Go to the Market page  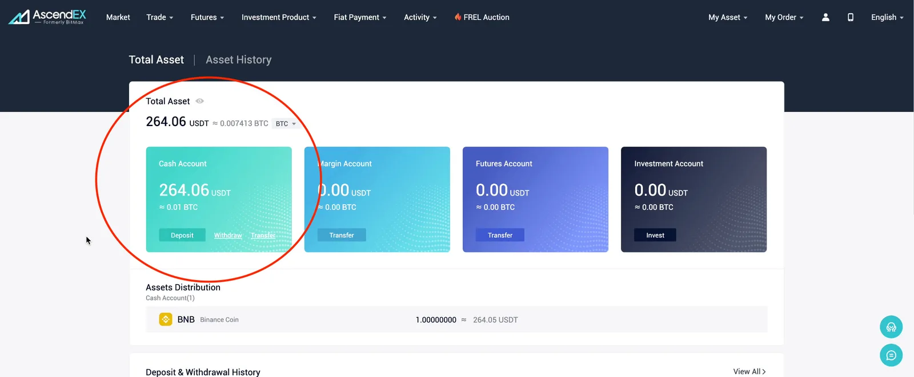pyautogui.click(x=118, y=17)
